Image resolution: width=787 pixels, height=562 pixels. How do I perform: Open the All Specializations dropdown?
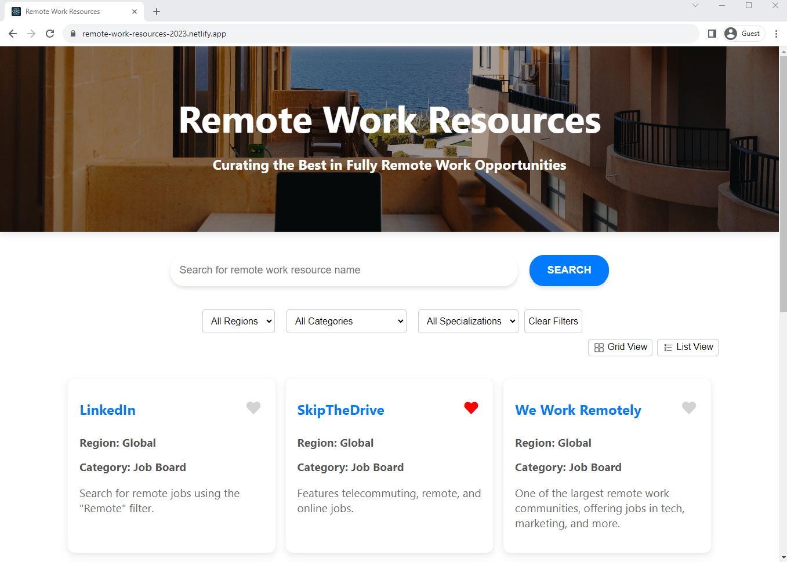click(468, 321)
